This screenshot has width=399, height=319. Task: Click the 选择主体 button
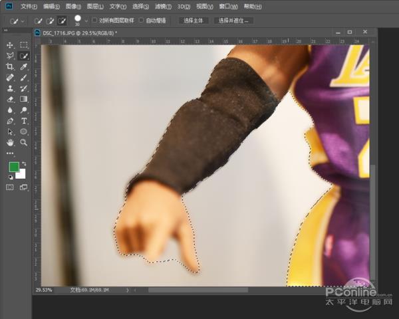tap(193, 21)
